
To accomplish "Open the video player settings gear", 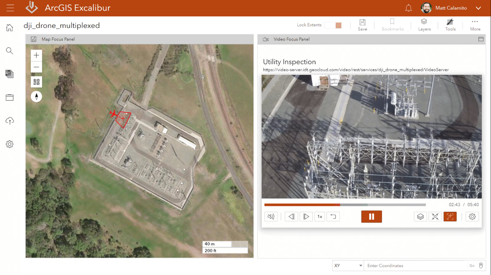I will pyautogui.click(x=472, y=217).
